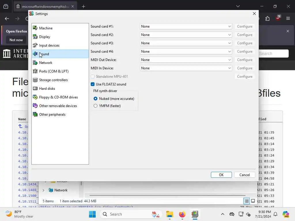295x221 pixels.
Task: Select Hard disks category text
Action: [x=47, y=89]
